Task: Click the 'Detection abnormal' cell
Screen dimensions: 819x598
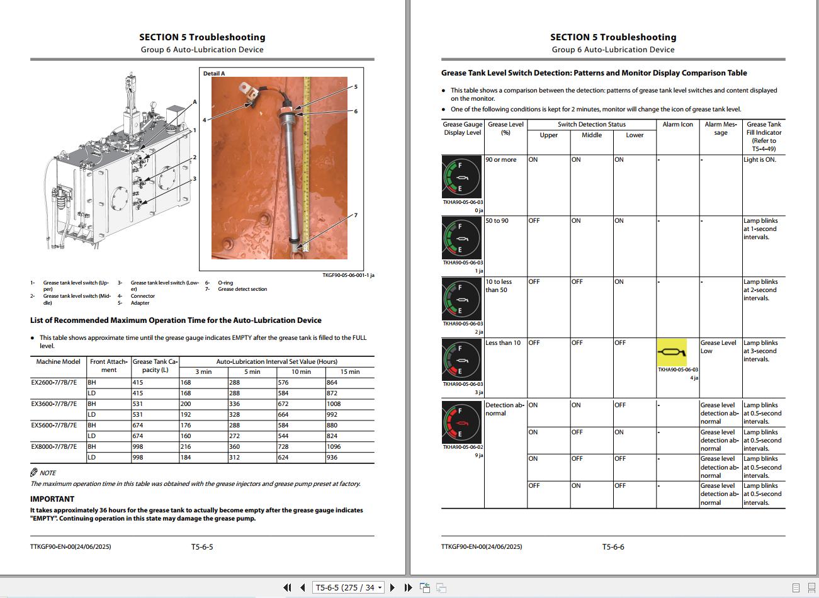Action: 505,409
